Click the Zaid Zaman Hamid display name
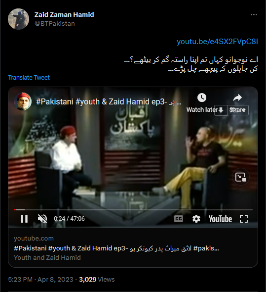Image resolution: width=266 pixels, height=292 pixels. (64, 14)
